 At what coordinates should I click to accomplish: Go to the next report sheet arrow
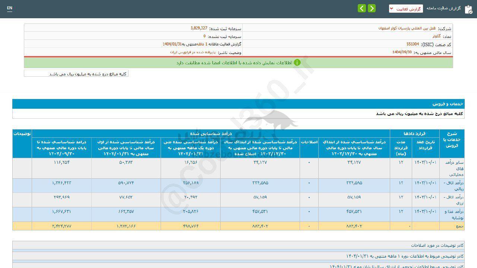[362, 9]
